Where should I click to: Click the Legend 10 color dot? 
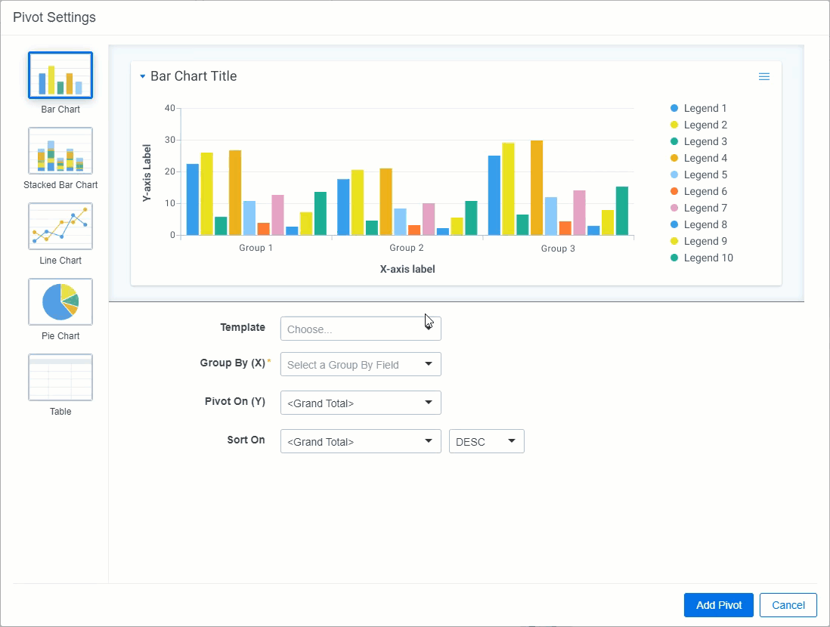pos(674,258)
